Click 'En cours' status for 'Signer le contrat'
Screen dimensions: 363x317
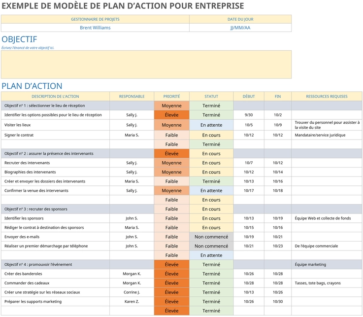(x=211, y=135)
